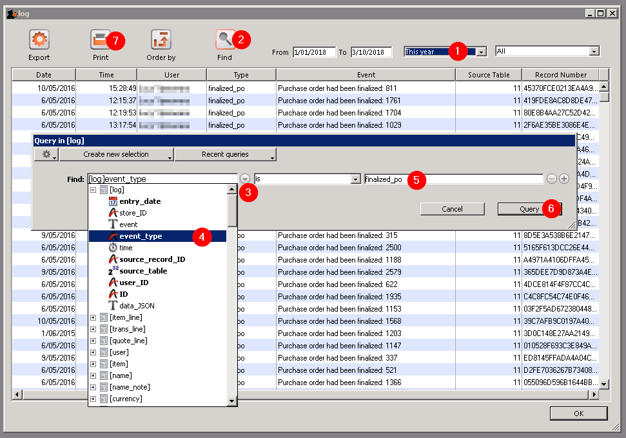Click the Cancel button

pyautogui.click(x=452, y=209)
